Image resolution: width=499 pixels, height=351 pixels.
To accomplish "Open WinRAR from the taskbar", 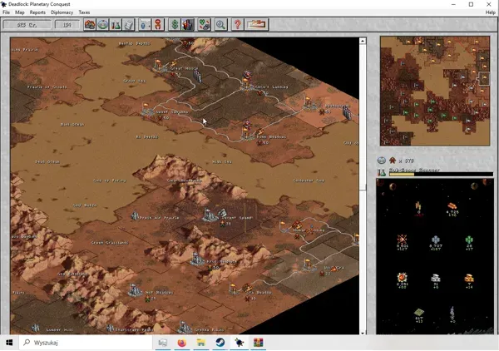I will click(258, 343).
